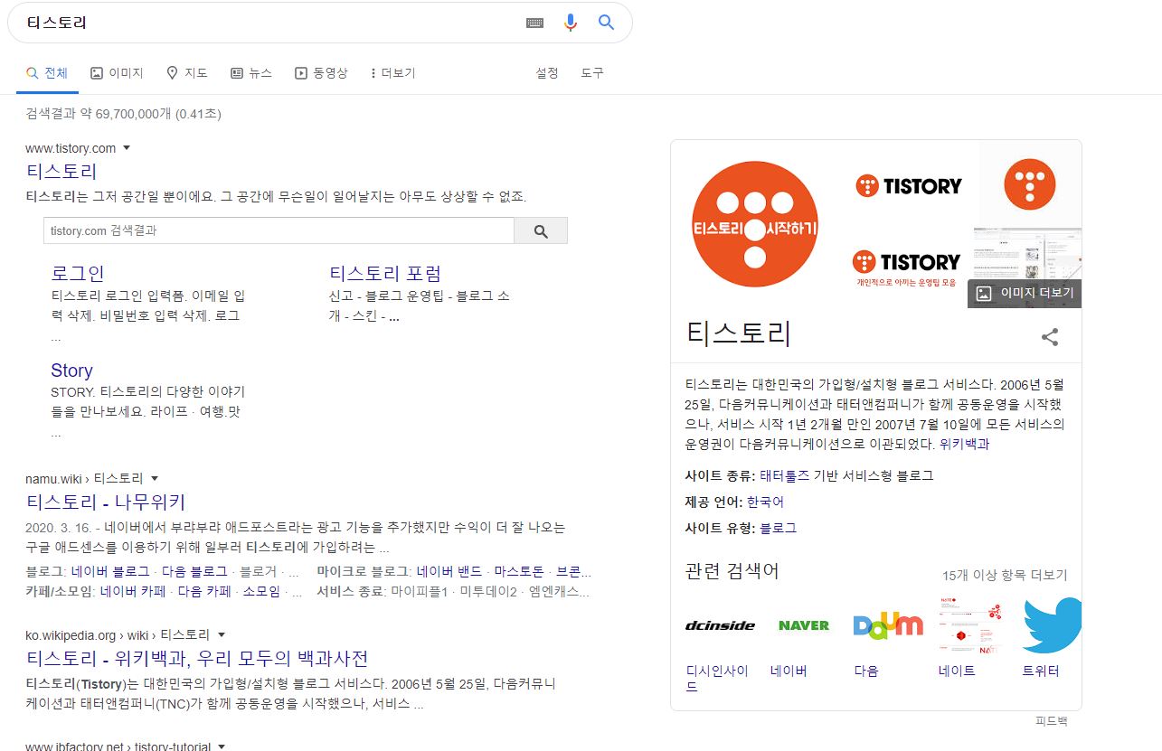Viewport: 1162px width, 751px height.
Task: Expand arrow next to jbfactory.net result
Action: [x=222, y=747]
